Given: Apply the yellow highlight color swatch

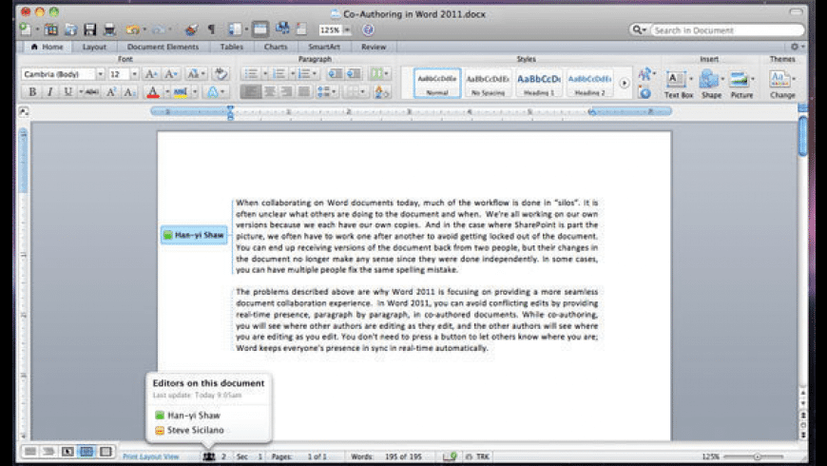Looking at the screenshot, I should [181, 92].
